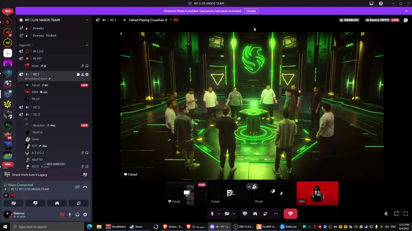The width and height of the screenshot is (412, 231).
Task: Open VoiceMeeter from the taskbar
Action: (x=116, y=227)
